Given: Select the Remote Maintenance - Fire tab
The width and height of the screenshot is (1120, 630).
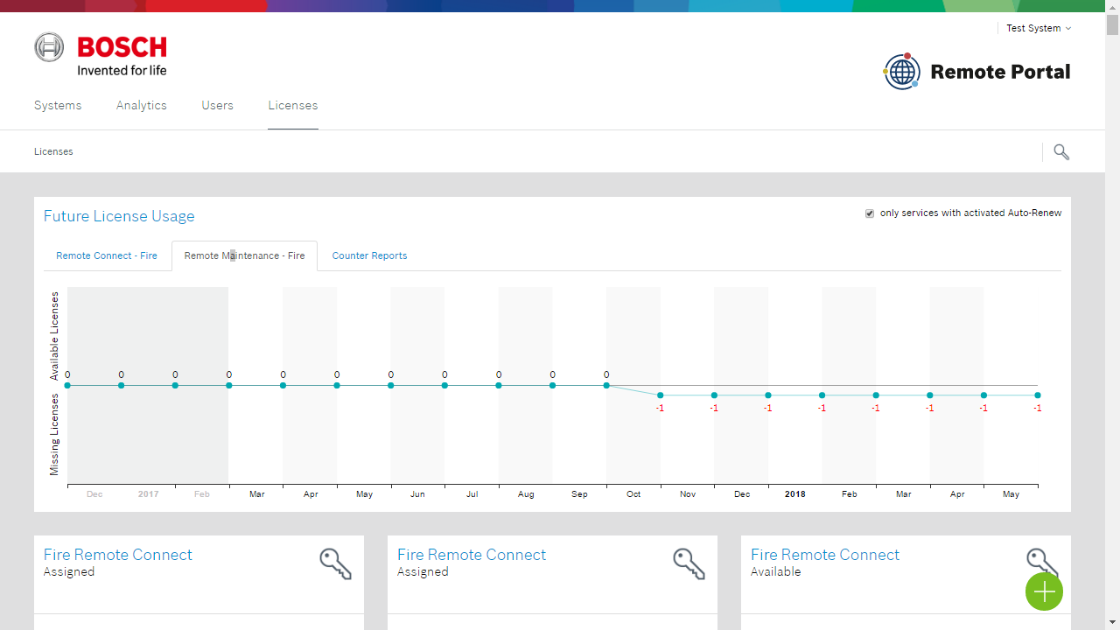Looking at the screenshot, I should tap(244, 255).
